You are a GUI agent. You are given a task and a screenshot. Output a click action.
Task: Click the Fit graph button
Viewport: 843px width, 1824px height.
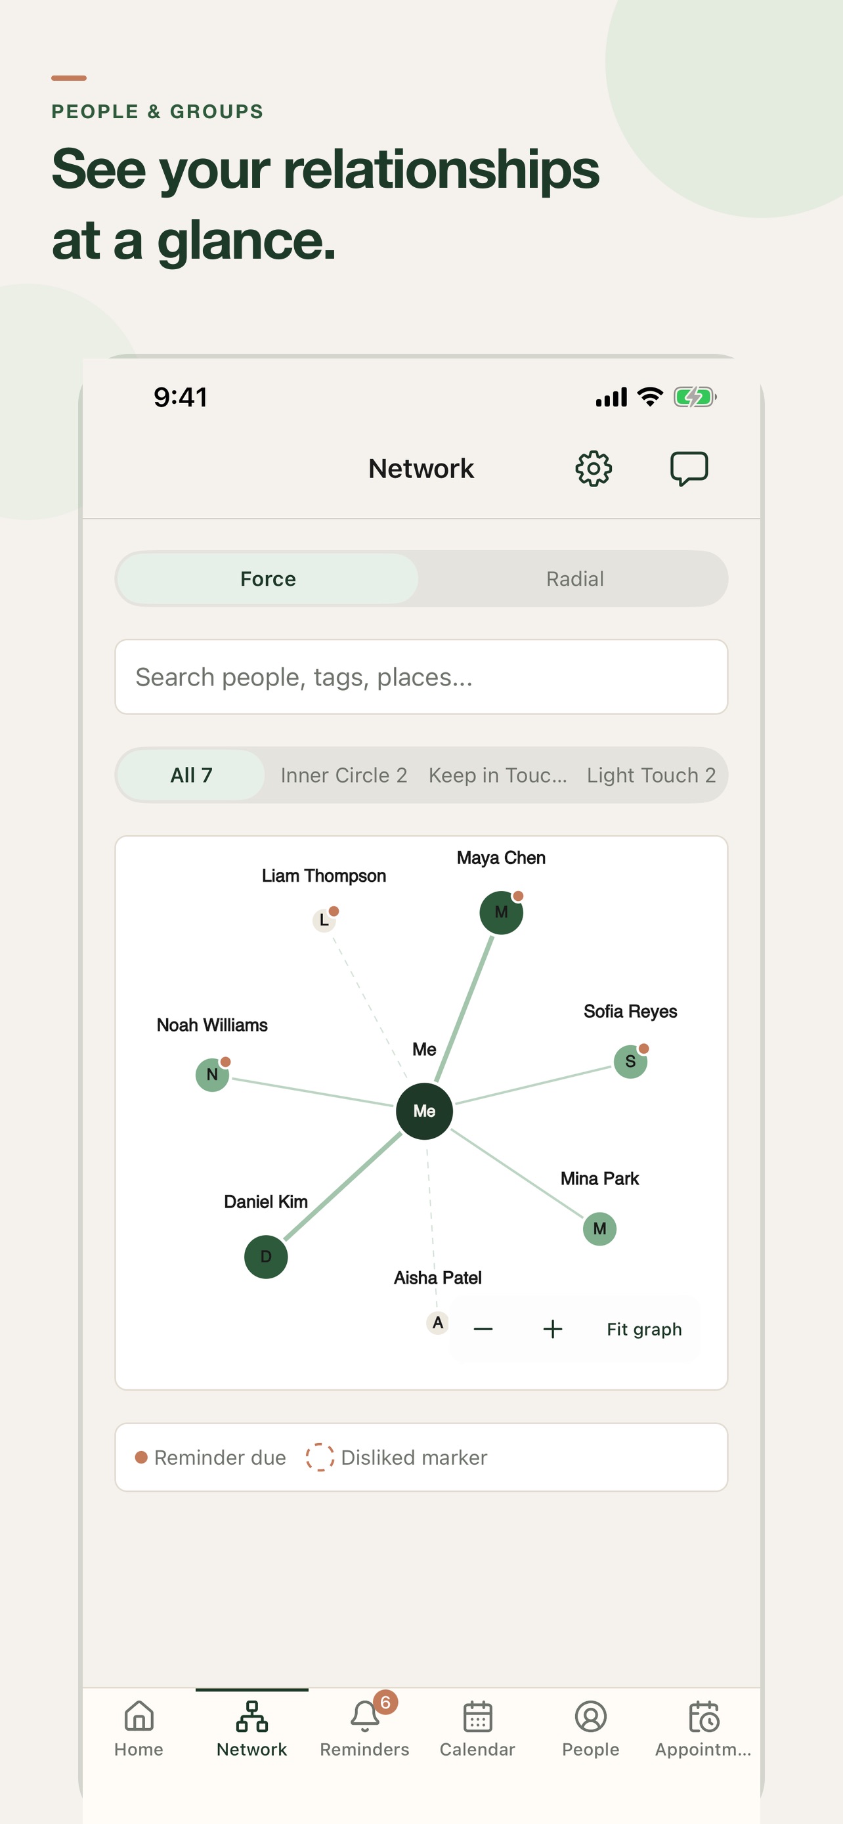pyautogui.click(x=644, y=1329)
